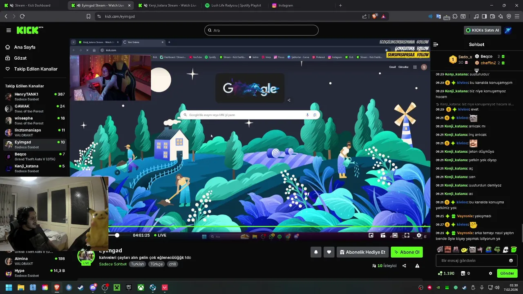Screen dimensions: 523x294
Task: Open Brave Wallet icon
Action: tap(492, 16)
